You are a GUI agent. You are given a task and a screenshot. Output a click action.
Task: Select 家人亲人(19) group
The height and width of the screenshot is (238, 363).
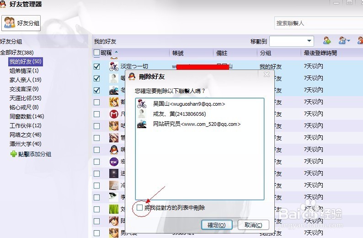[26, 80]
